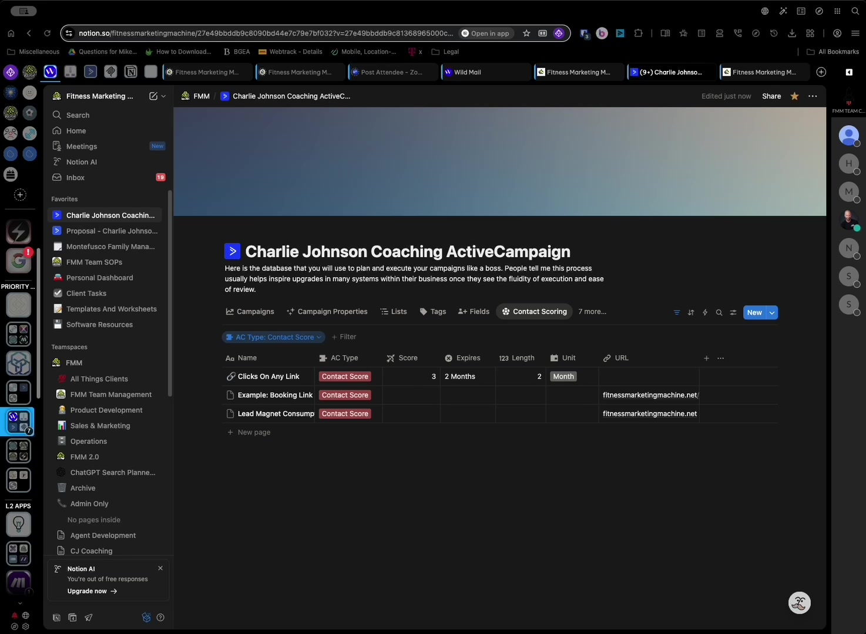
Task: Open database automations lightning icon
Action: point(705,313)
